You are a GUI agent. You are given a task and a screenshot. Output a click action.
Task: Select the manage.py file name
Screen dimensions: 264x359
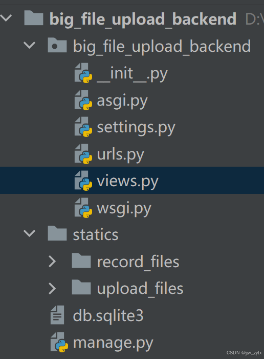click(113, 343)
